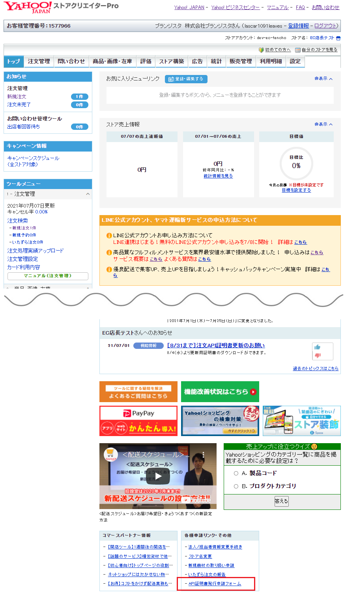Viewport: 344px width, 603px height.
Task: Open the PayPay かんたん導入 banner
Action: pyautogui.click(x=138, y=421)
